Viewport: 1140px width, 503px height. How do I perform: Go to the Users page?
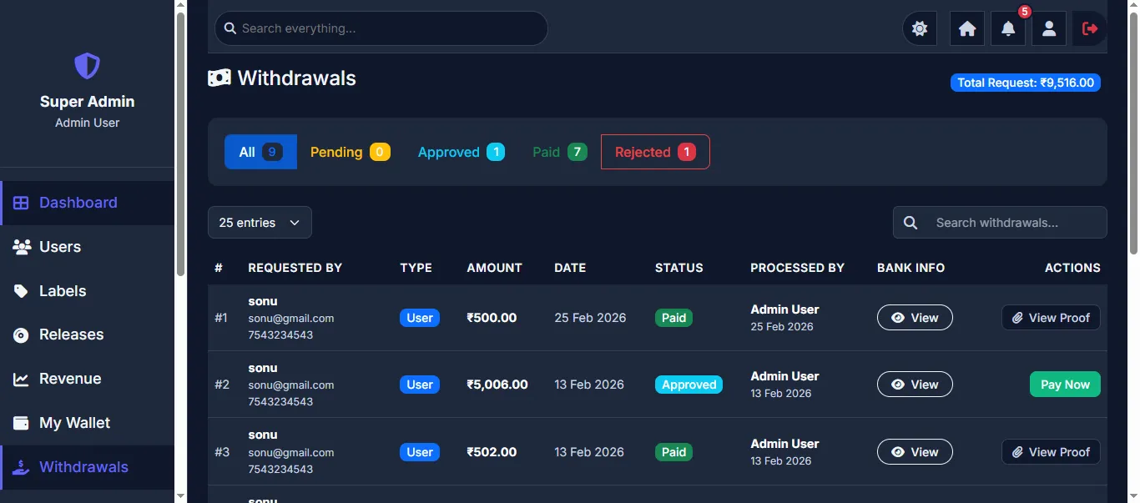[x=88, y=247]
